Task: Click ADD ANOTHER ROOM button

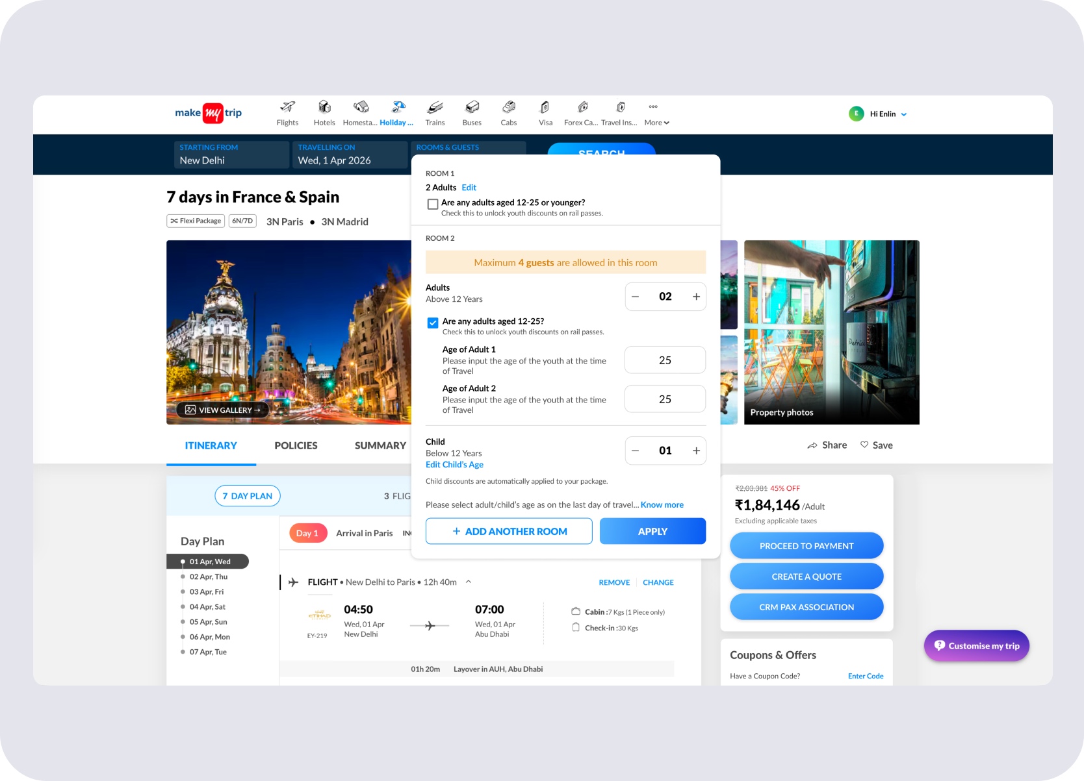Action: point(509,531)
